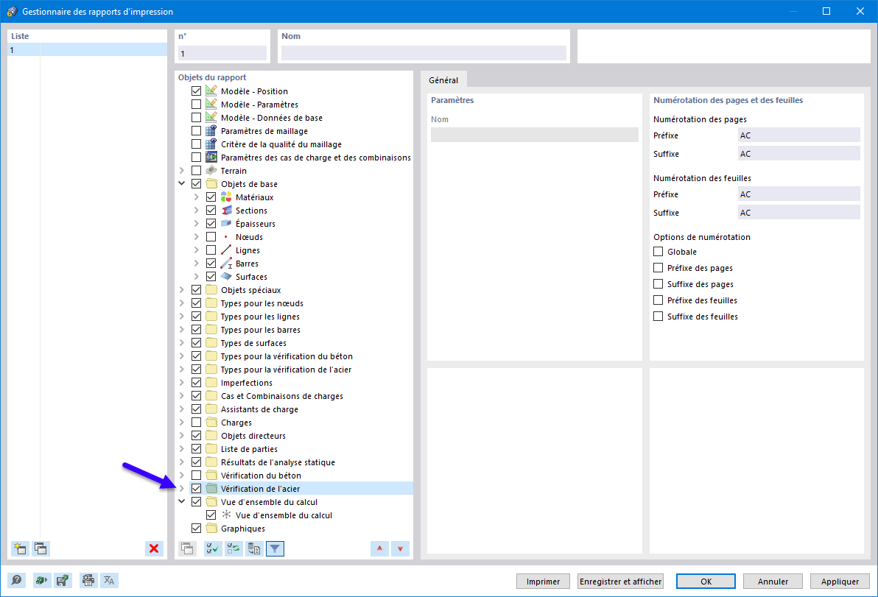Check Suffixe des feuilles option
Screen dimensions: 878x597
(658, 316)
